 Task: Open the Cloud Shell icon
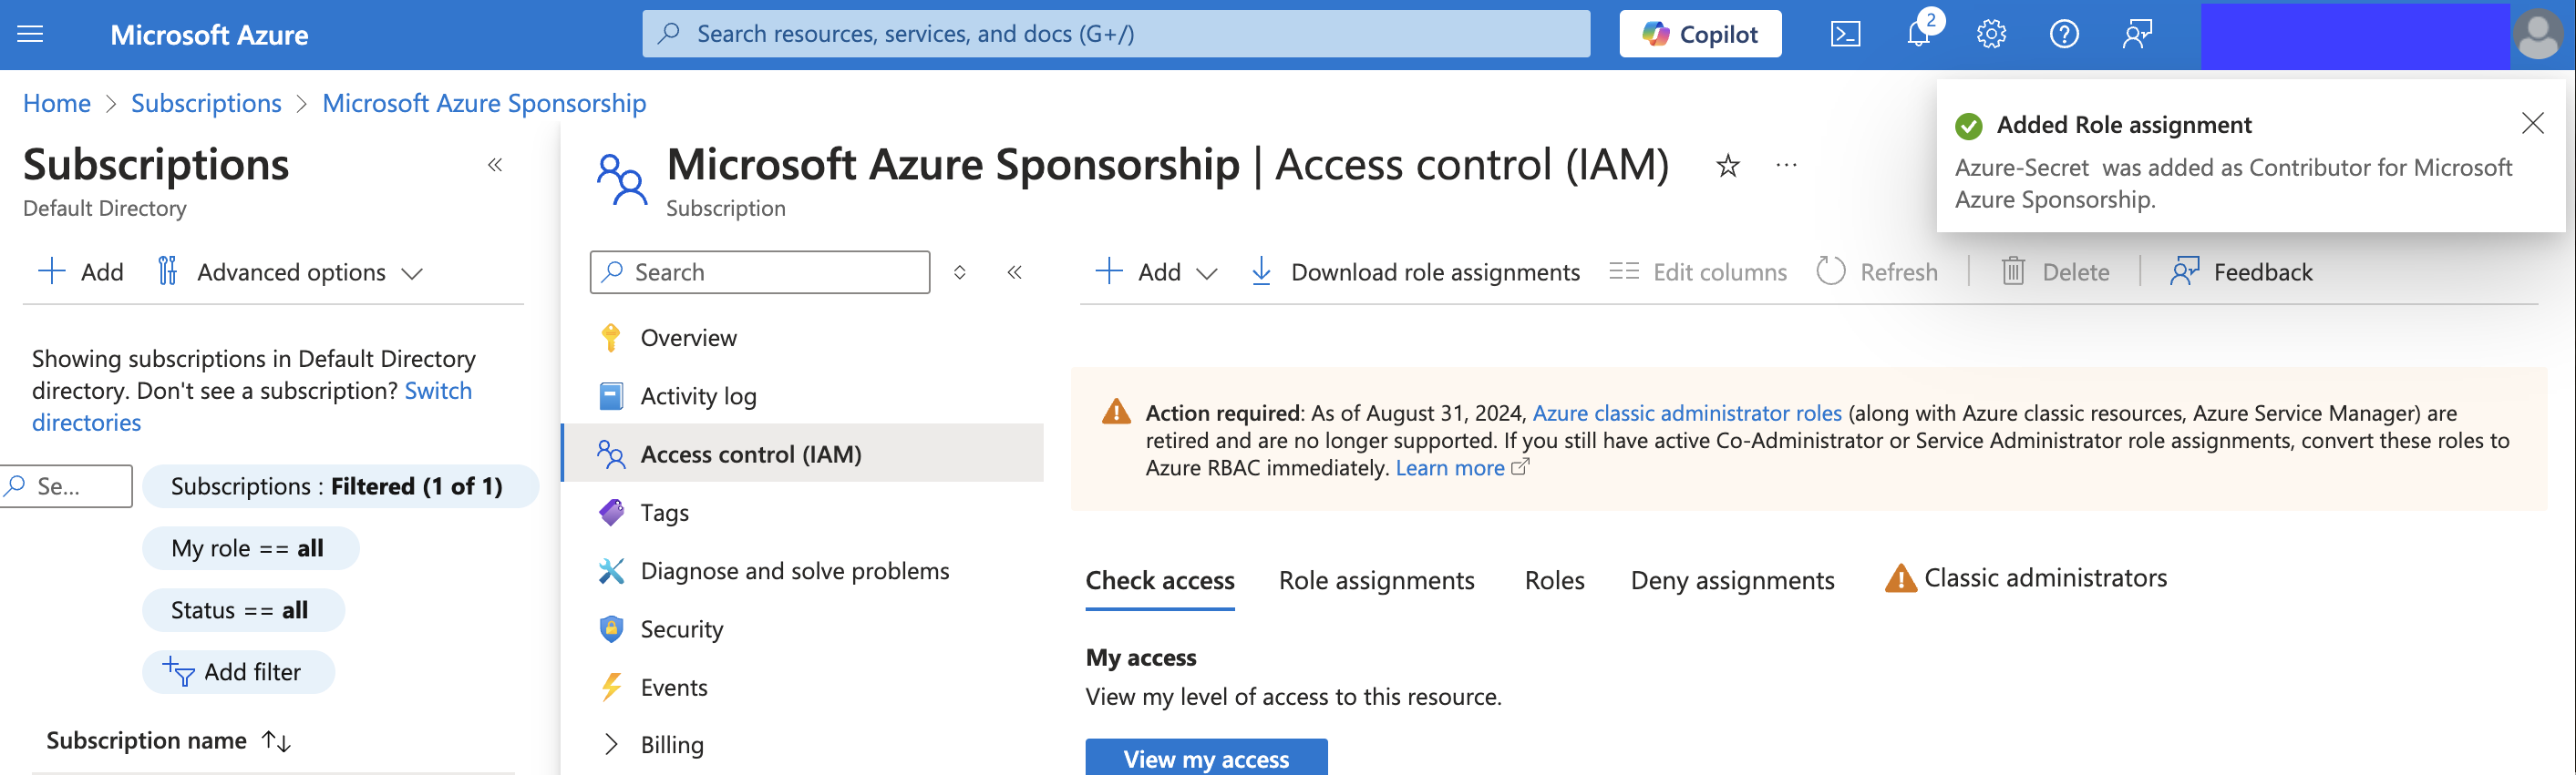point(1845,34)
